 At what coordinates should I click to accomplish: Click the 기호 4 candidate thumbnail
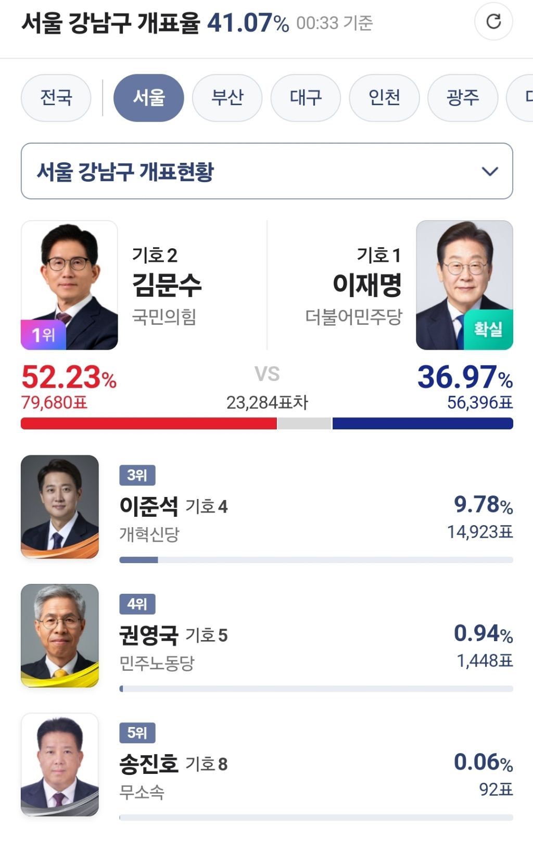pos(60,507)
